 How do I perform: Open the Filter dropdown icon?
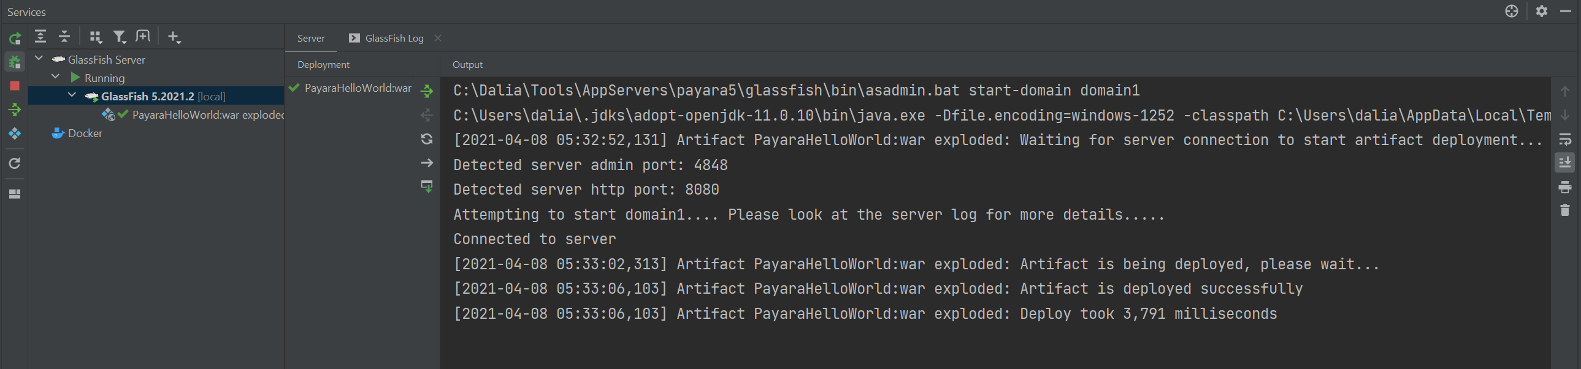[120, 37]
